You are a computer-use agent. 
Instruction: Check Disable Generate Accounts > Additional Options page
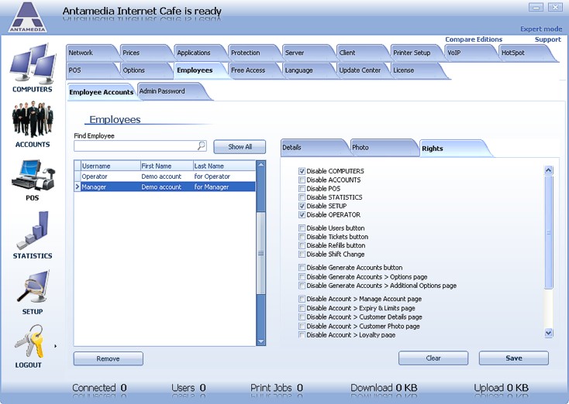click(x=302, y=286)
